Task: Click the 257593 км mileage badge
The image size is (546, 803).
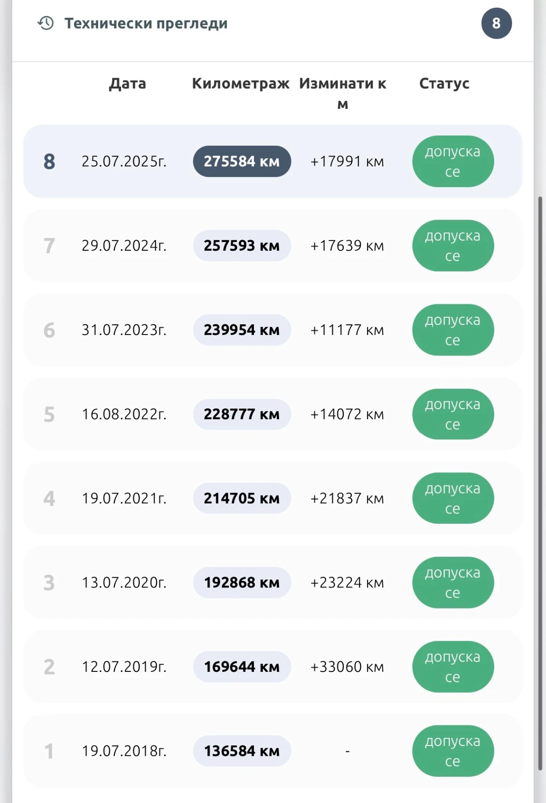Action: coord(242,246)
